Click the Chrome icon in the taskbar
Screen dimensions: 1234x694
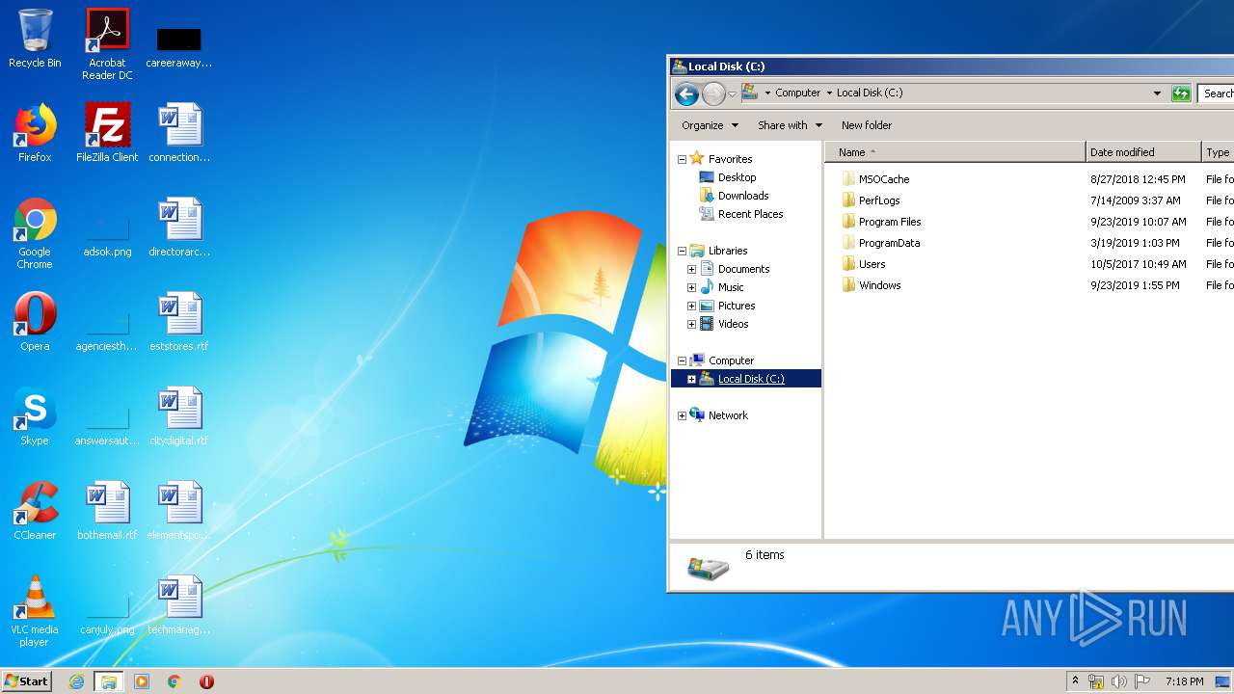point(174,681)
